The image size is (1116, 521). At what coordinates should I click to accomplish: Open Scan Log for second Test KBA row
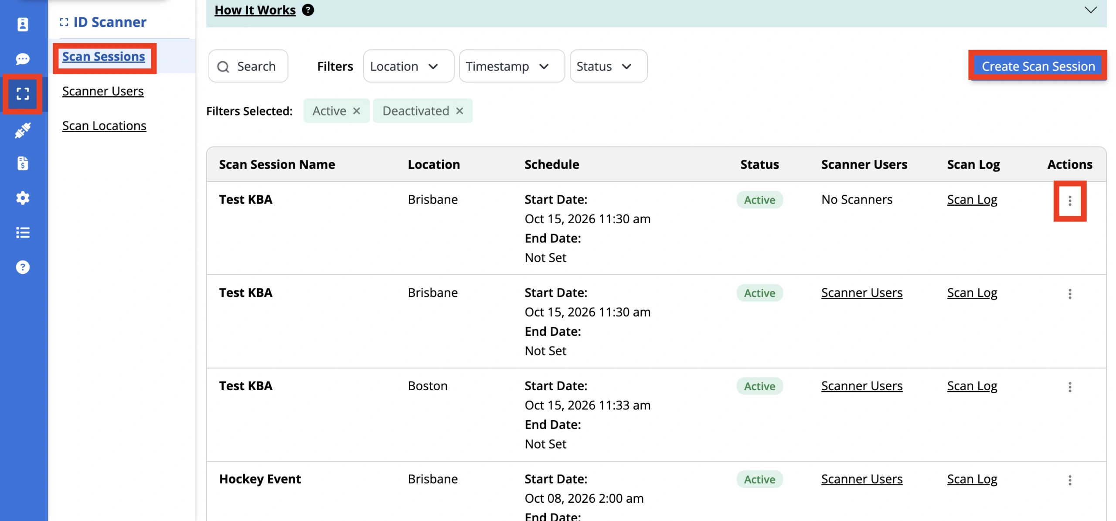pos(972,293)
